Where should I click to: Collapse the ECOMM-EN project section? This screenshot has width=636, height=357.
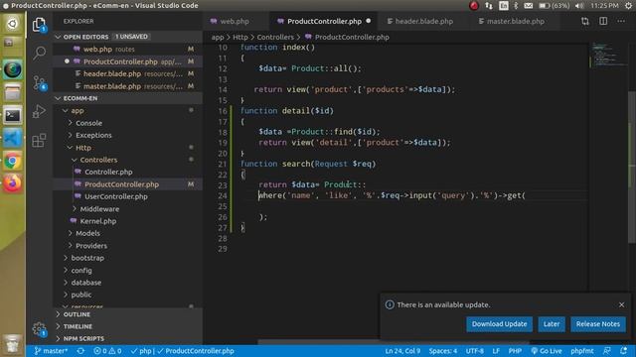[128, 98]
